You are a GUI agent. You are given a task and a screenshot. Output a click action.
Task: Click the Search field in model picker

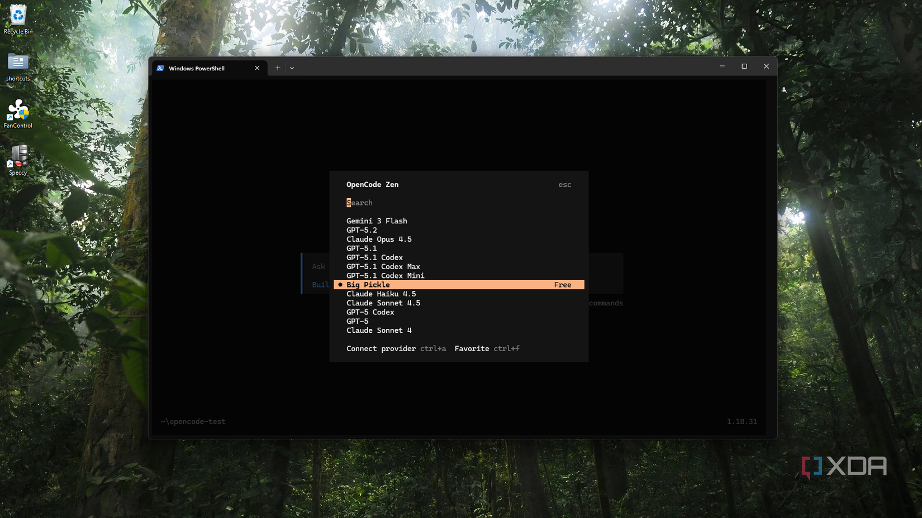coord(458,203)
